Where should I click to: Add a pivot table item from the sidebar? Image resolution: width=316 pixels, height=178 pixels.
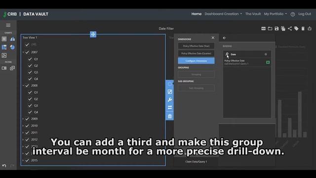pyautogui.click(x=4, y=47)
